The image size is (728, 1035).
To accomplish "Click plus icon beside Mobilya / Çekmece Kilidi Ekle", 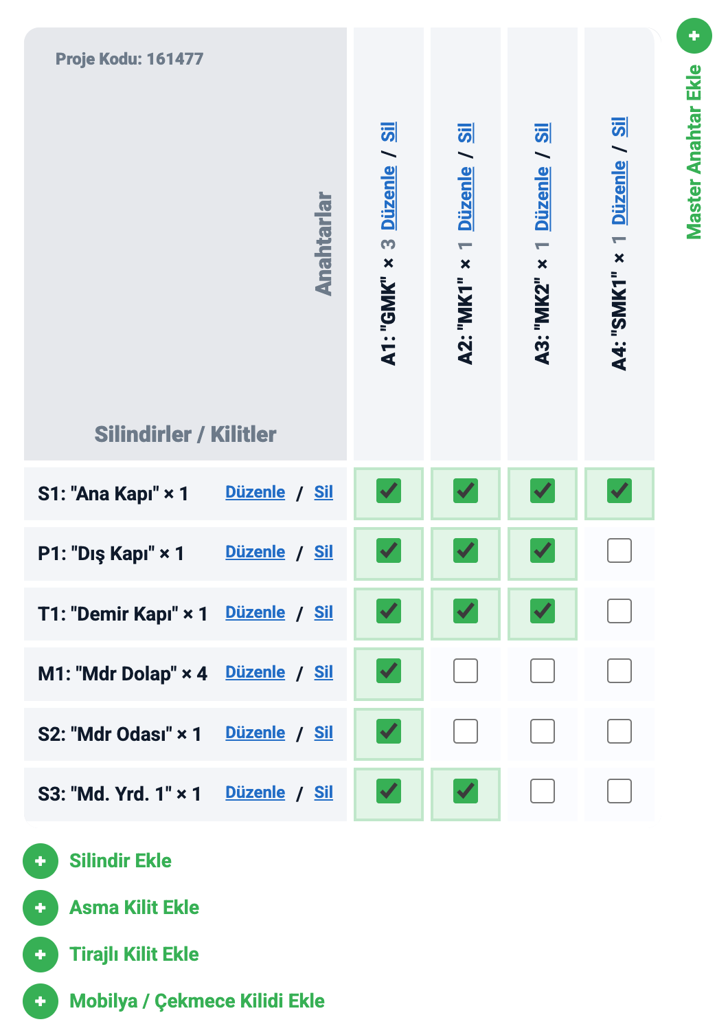I will point(41,1001).
